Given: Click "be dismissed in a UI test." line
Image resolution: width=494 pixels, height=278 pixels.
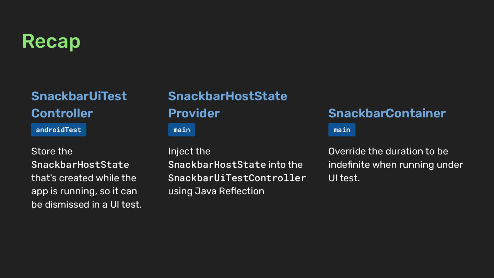Looking at the screenshot, I should click(x=86, y=205).
